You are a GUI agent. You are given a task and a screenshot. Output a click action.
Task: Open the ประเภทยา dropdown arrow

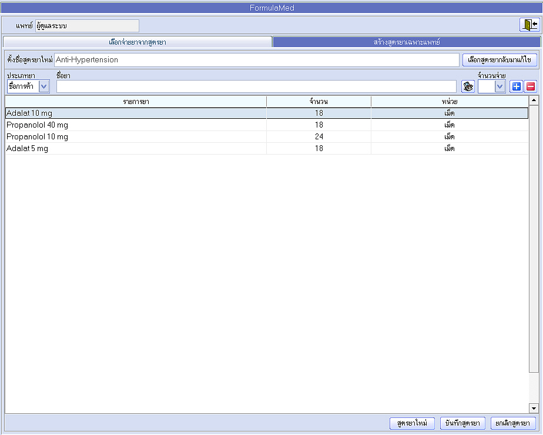44,86
